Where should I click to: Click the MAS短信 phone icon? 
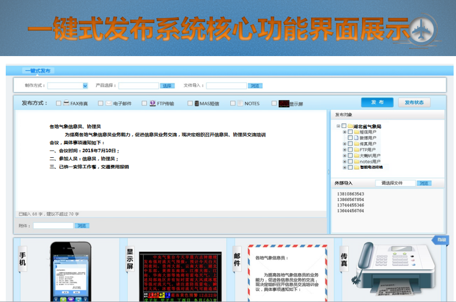coord(197,103)
